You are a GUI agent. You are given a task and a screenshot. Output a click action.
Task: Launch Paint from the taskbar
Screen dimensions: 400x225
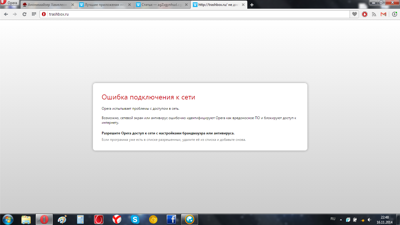tap(62, 219)
